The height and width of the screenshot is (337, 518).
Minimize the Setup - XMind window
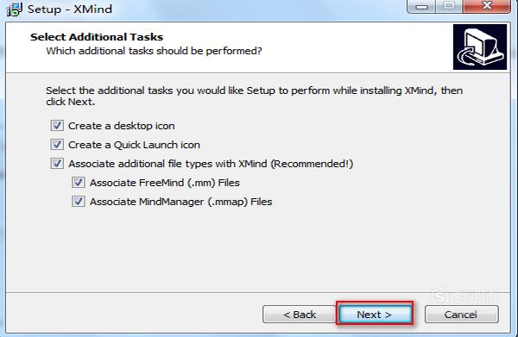pos(422,6)
